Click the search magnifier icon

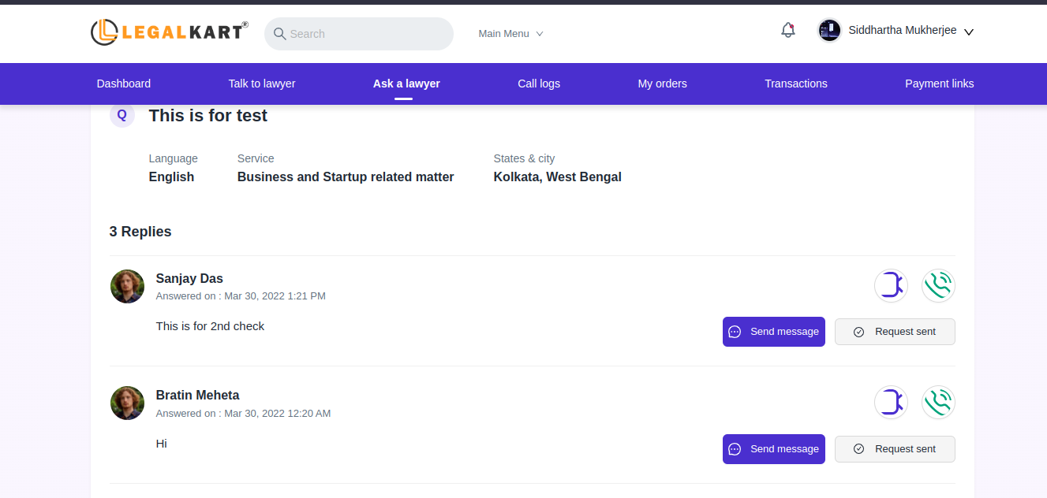279,34
